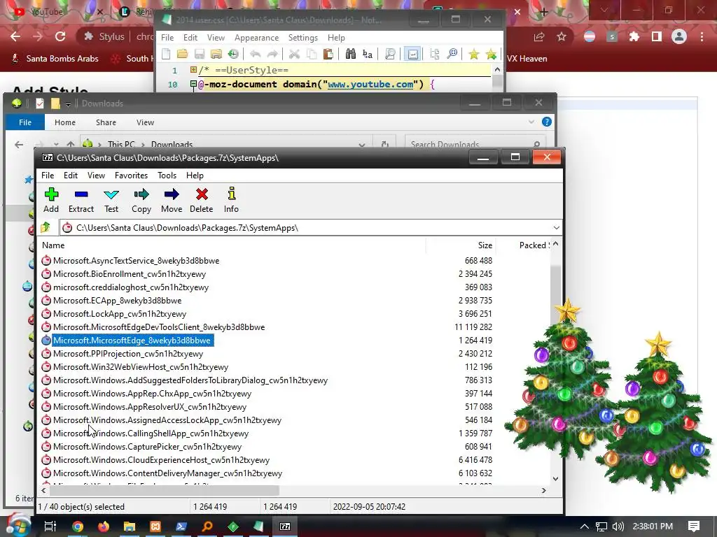The width and height of the screenshot is (717, 537).
Task: Select microsoft.creddialoghost_cw5n1h2txyewy row
Action: coord(131,287)
